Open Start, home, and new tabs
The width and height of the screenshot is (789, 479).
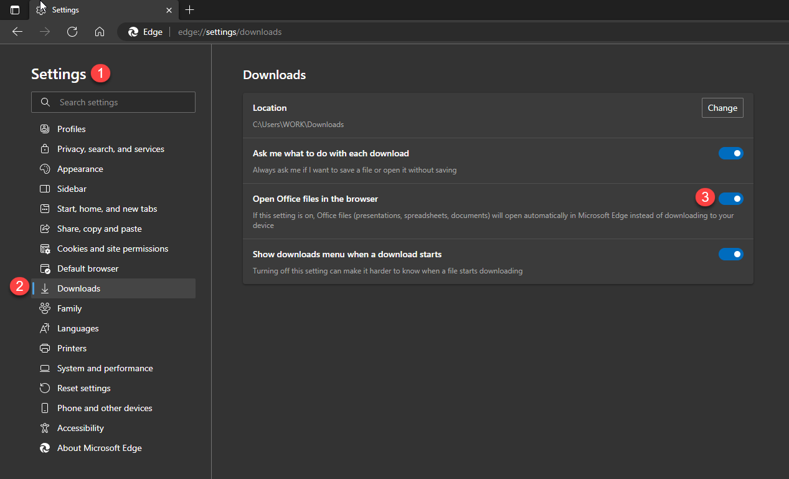[113, 209]
